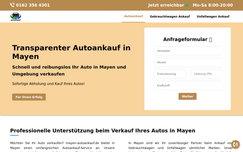
Task: Go to Gebrauchtwagen Ankauf page
Action: (x=170, y=17)
